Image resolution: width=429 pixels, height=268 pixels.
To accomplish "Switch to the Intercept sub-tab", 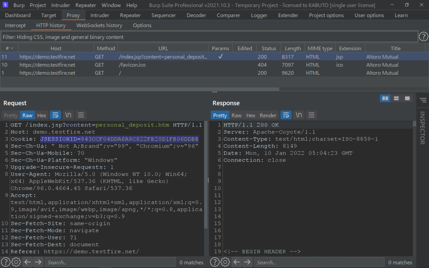I will pyautogui.click(x=15, y=25).
